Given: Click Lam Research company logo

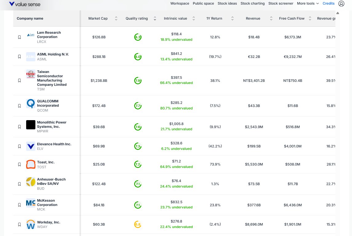Looking at the screenshot, I should click(31, 35).
